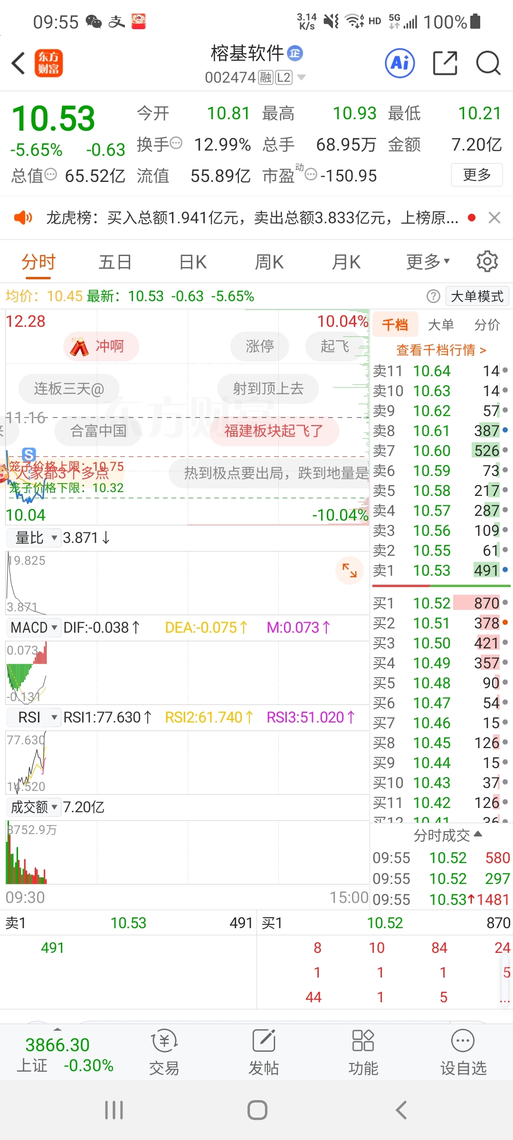Viewport: 513px width, 1140px height.
Task: Tap the orange speaker announcement icon
Action: coord(23,218)
